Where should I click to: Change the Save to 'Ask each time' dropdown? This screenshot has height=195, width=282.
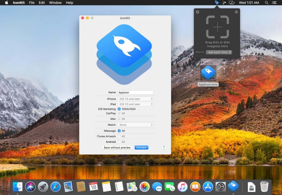pos(219,52)
